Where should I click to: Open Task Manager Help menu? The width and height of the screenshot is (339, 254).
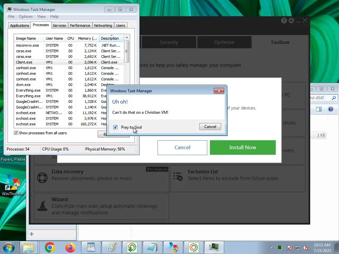[x=54, y=17]
